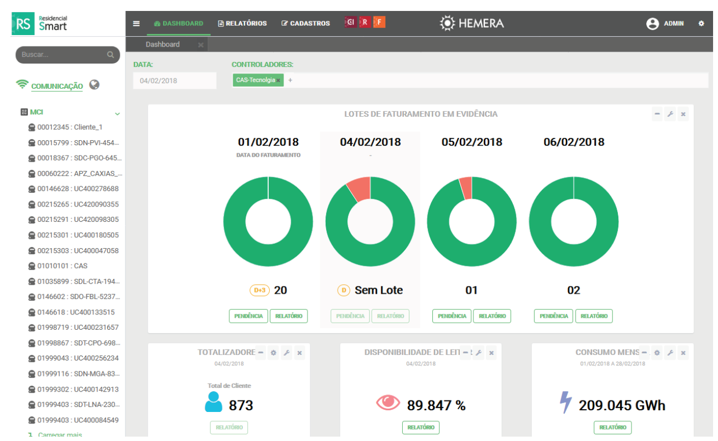Click the orange F module icon
Image resolution: width=718 pixels, height=441 pixels.
(x=379, y=22)
